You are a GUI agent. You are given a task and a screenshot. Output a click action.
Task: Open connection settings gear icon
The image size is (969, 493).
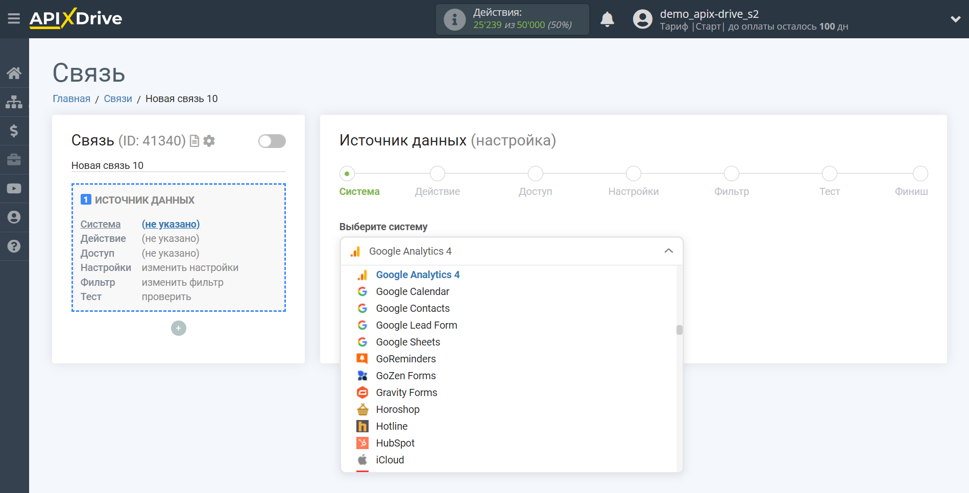coord(209,141)
